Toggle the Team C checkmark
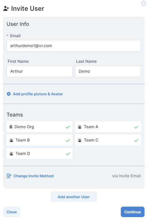Viewport: 148px width, 220px height. click(136, 140)
